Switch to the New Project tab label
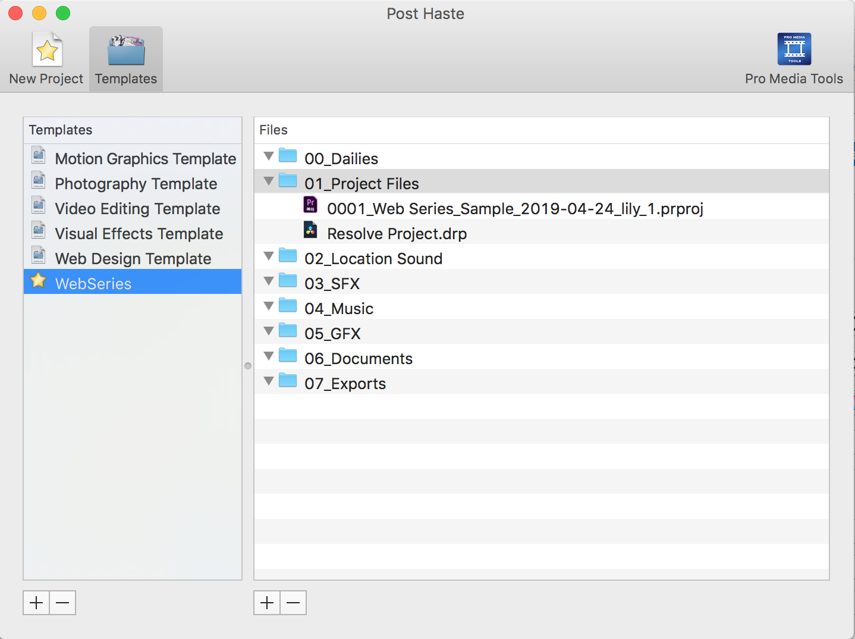The image size is (855, 639). (x=46, y=79)
